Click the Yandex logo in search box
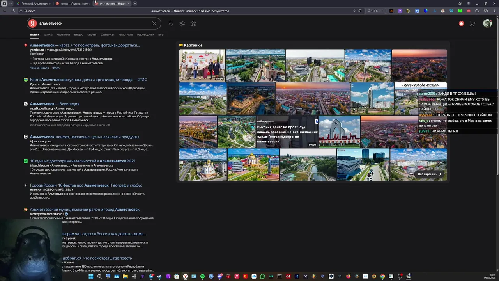 click(32, 23)
